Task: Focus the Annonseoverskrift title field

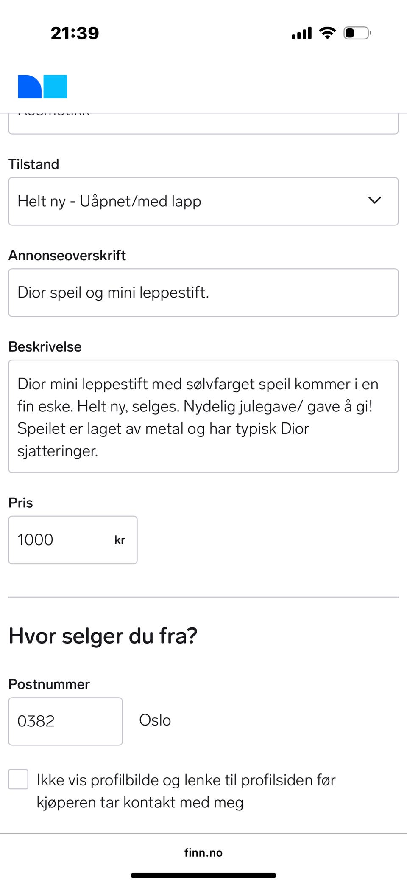Action: [203, 293]
